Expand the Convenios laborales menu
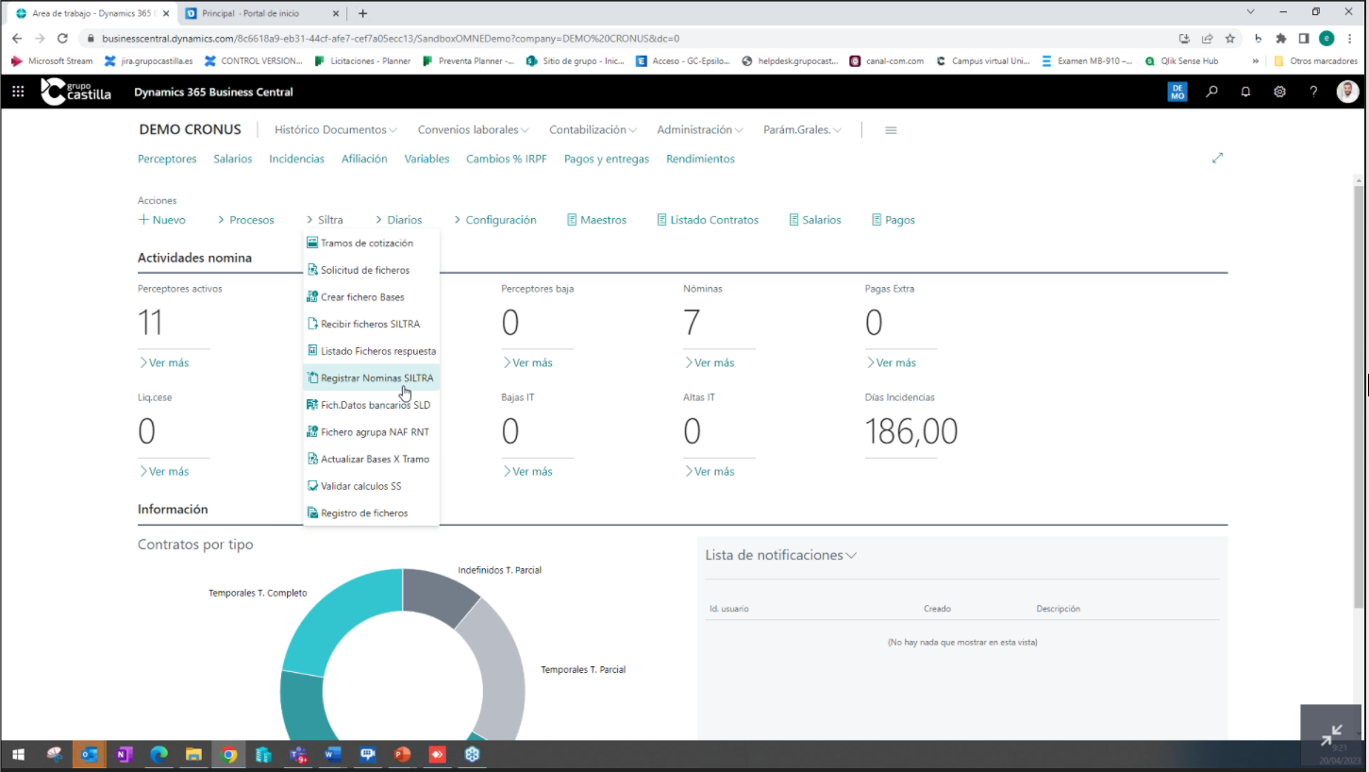The height and width of the screenshot is (772, 1369). (473, 130)
